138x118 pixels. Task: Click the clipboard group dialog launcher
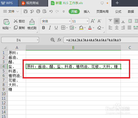coord(37,32)
